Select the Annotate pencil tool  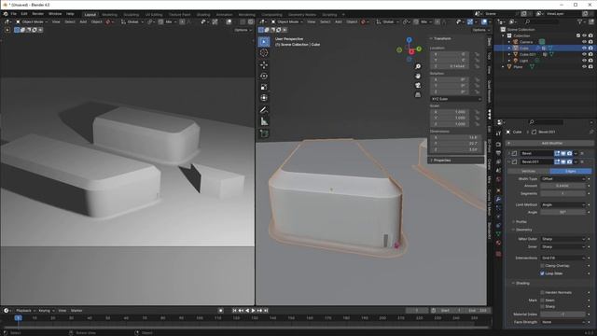263,110
